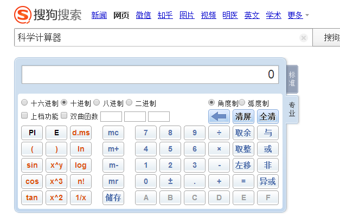Click the 储存 store button
This screenshot has width=340, height=224.
click(113, 197)
